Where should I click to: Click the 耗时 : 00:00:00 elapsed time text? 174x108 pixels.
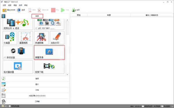[136, 106]
